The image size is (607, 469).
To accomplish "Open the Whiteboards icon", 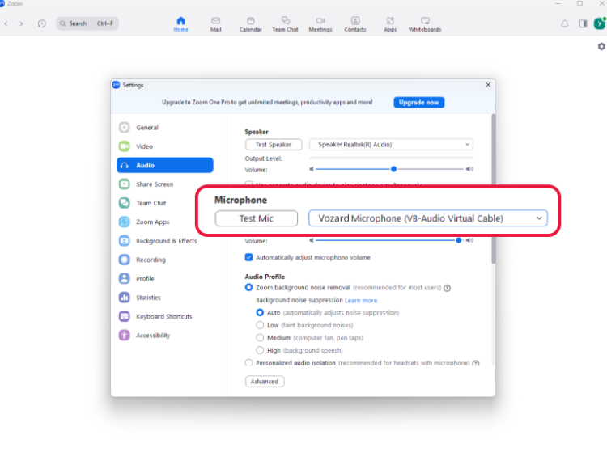I will [425, 24].
